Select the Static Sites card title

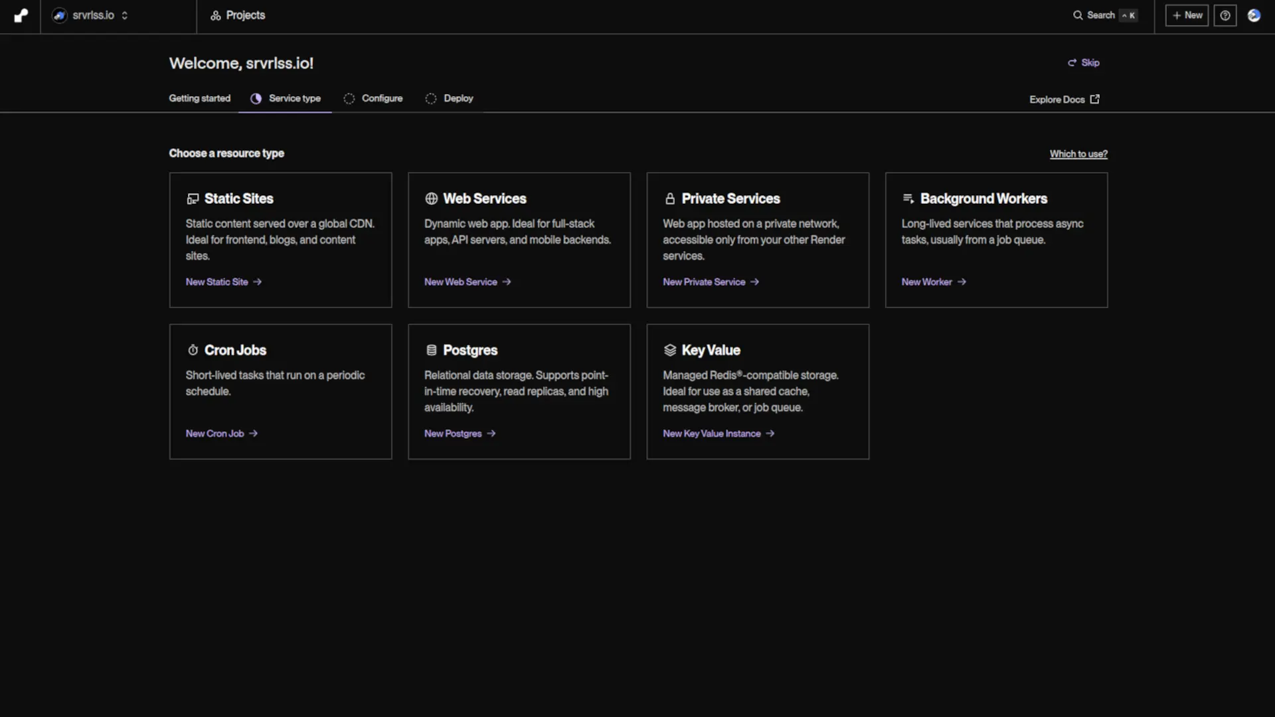238,199
